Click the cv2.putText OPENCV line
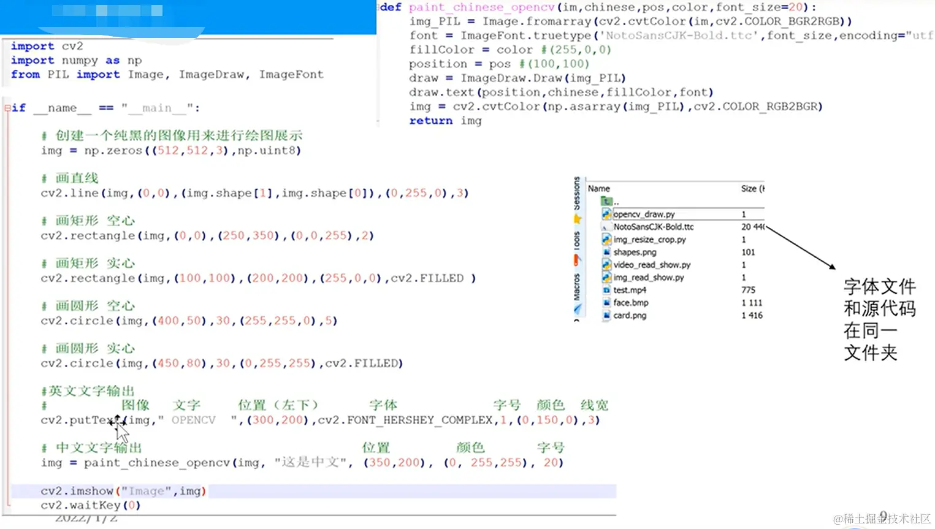 pyautogui.click(x=320, y=421)
